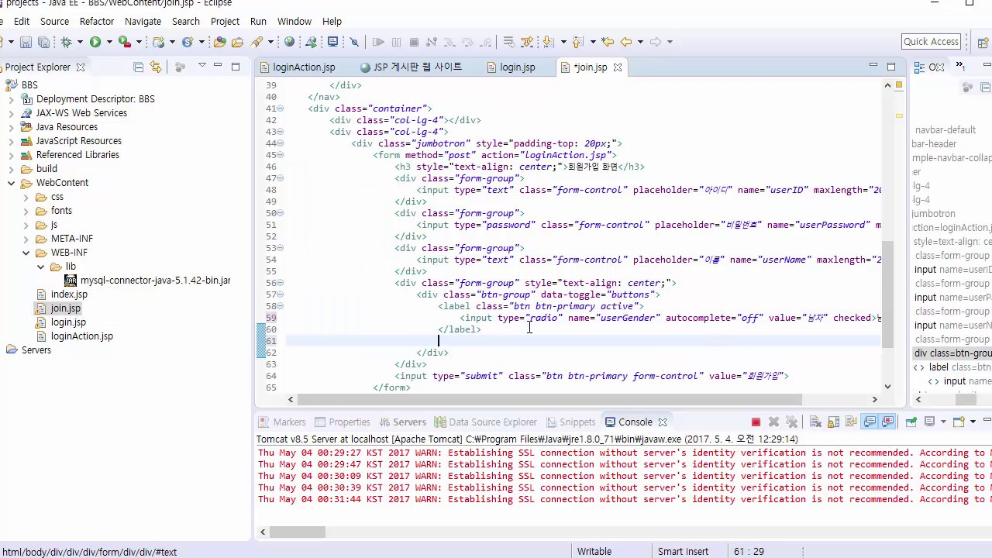This screenshot has height=558, width=992.
Task: Collapse the WEB-INF folder
Action: (26, 253)
